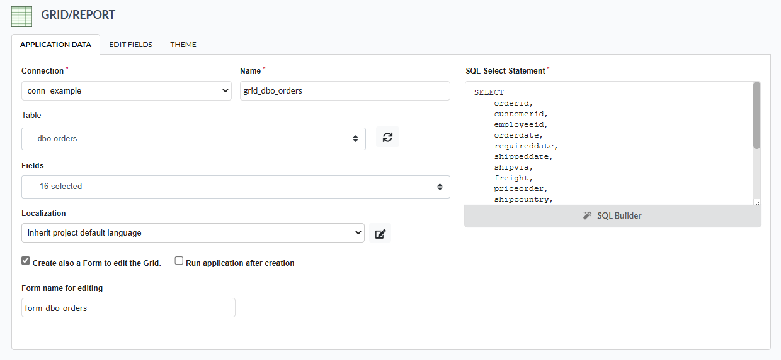Click the 'Run application after creation' label

(240, 263)
